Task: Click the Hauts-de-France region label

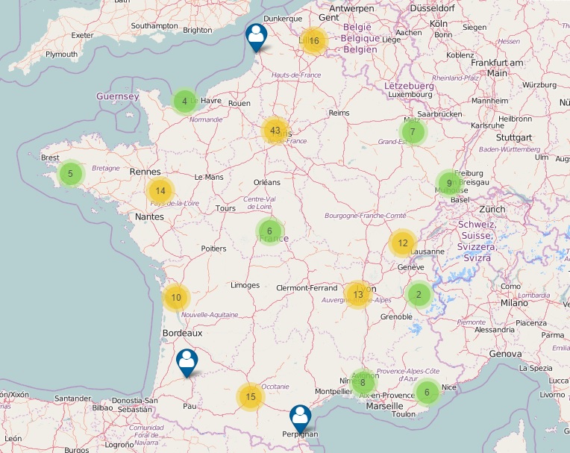Action: [x=296, y=75]
